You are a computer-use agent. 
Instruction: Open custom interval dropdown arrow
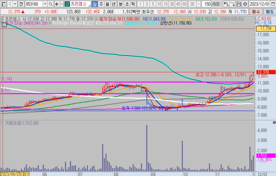coord(199,4)
